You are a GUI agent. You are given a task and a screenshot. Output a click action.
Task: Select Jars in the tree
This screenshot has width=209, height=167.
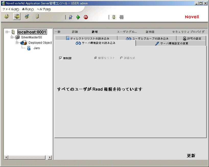[x=37, y=48]
